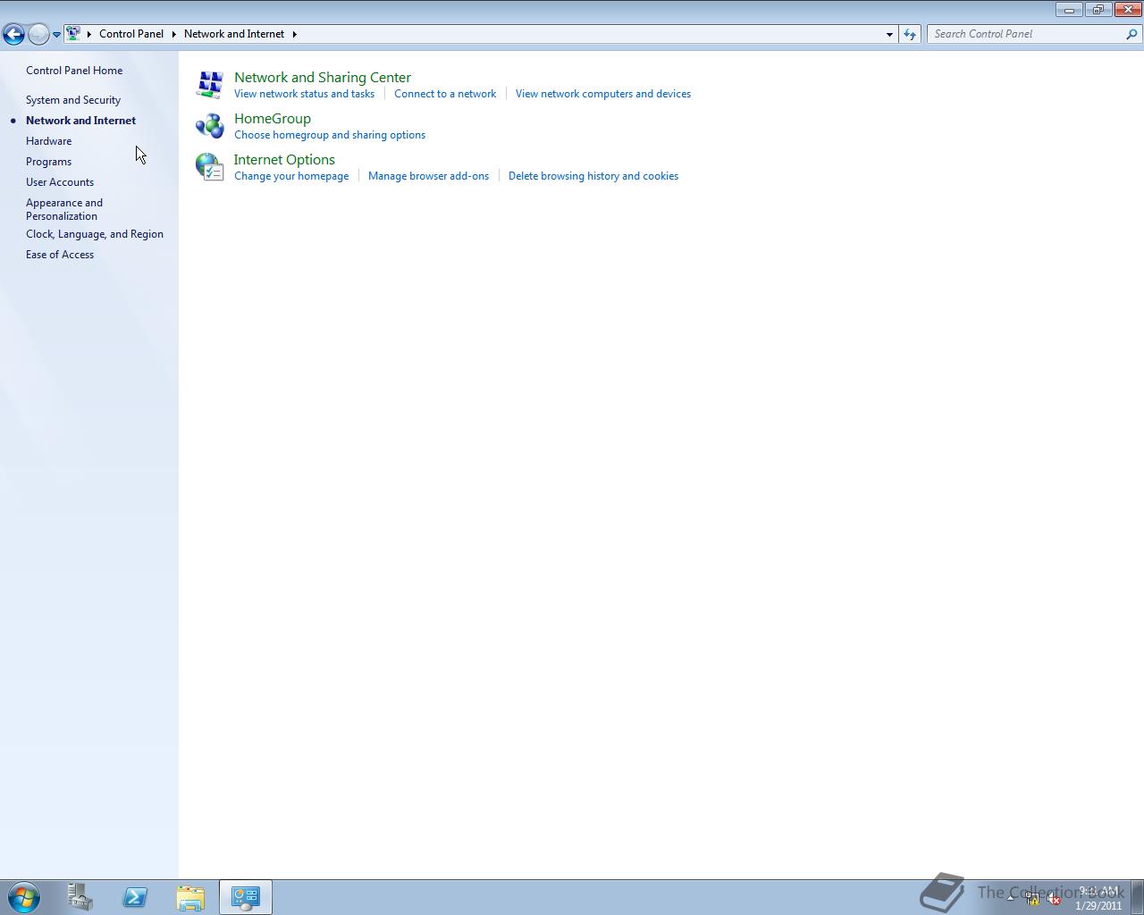Click Connect to a network
The height and width of the screenshot is (915, 1144).
(445, 94)
